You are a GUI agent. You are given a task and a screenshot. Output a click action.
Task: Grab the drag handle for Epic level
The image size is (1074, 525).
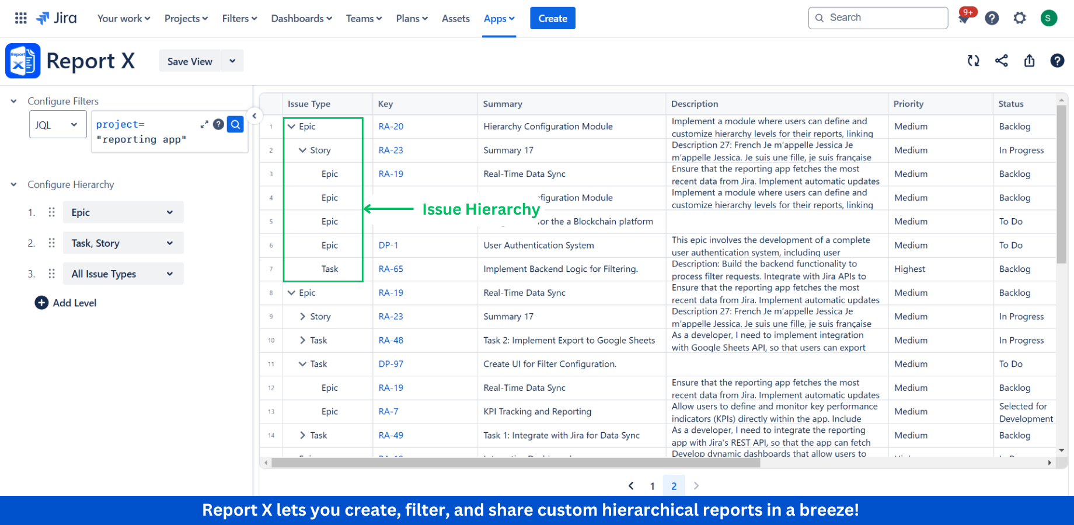pos(52,212)
